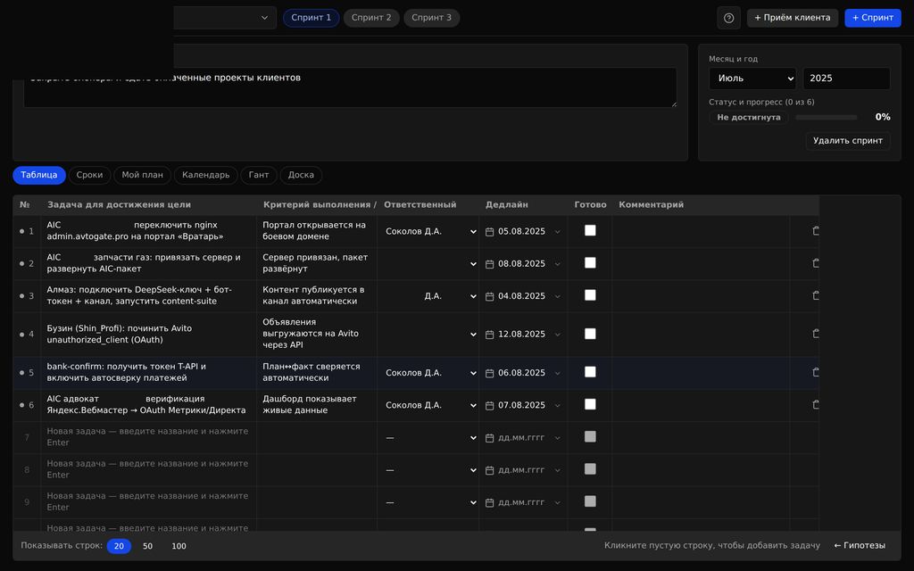This screenshot has height=571, width=914.
Task: Click new task placeholder in row 7
Action: pyautogui.click(x=147, y=437)
